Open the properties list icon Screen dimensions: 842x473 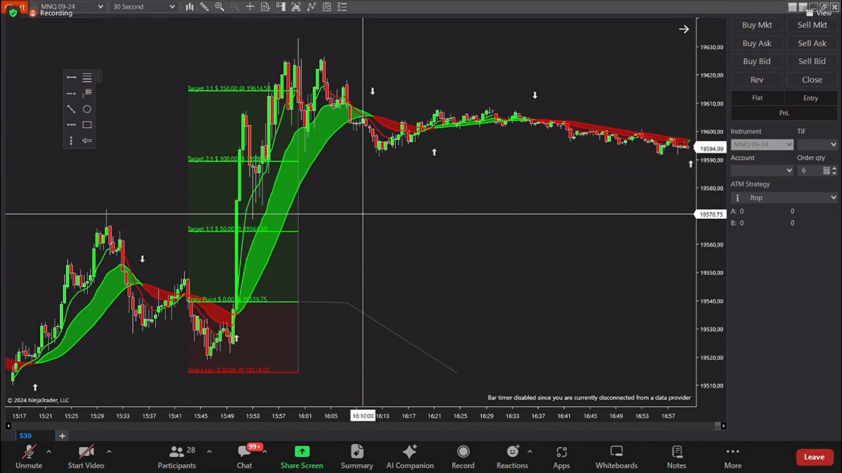[342, 7]
